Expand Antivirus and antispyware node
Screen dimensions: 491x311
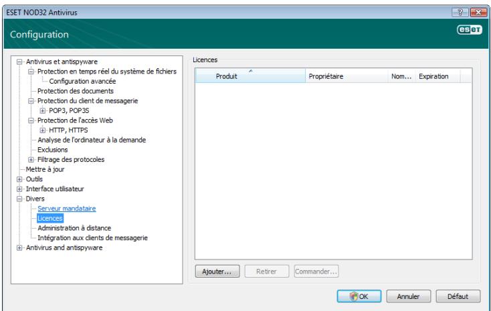[19, 247]
